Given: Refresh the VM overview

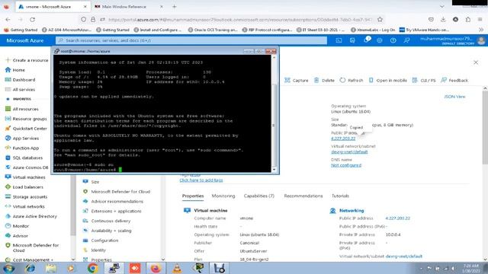Looking at the screenshot, I should tap(352, 80).
